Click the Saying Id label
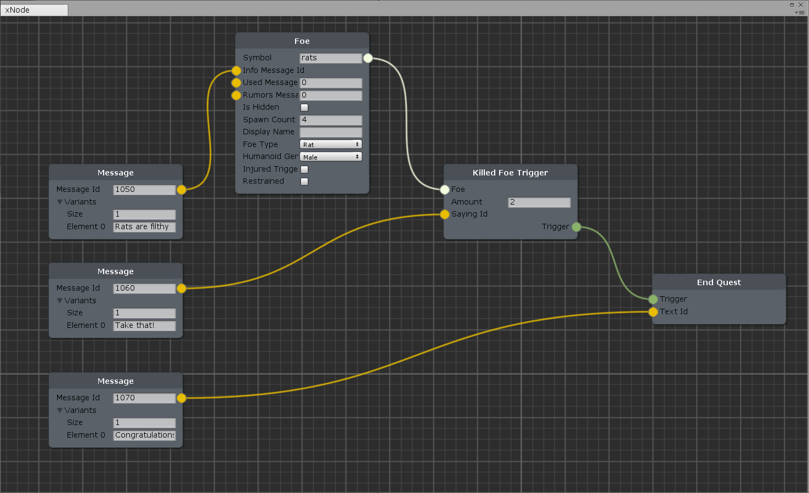Image resolution: width=809 pixels, height=493 pixels. 469,214
